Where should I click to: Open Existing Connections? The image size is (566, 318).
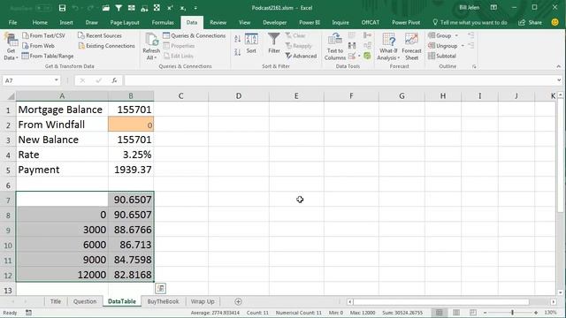(x=106, y=46)
